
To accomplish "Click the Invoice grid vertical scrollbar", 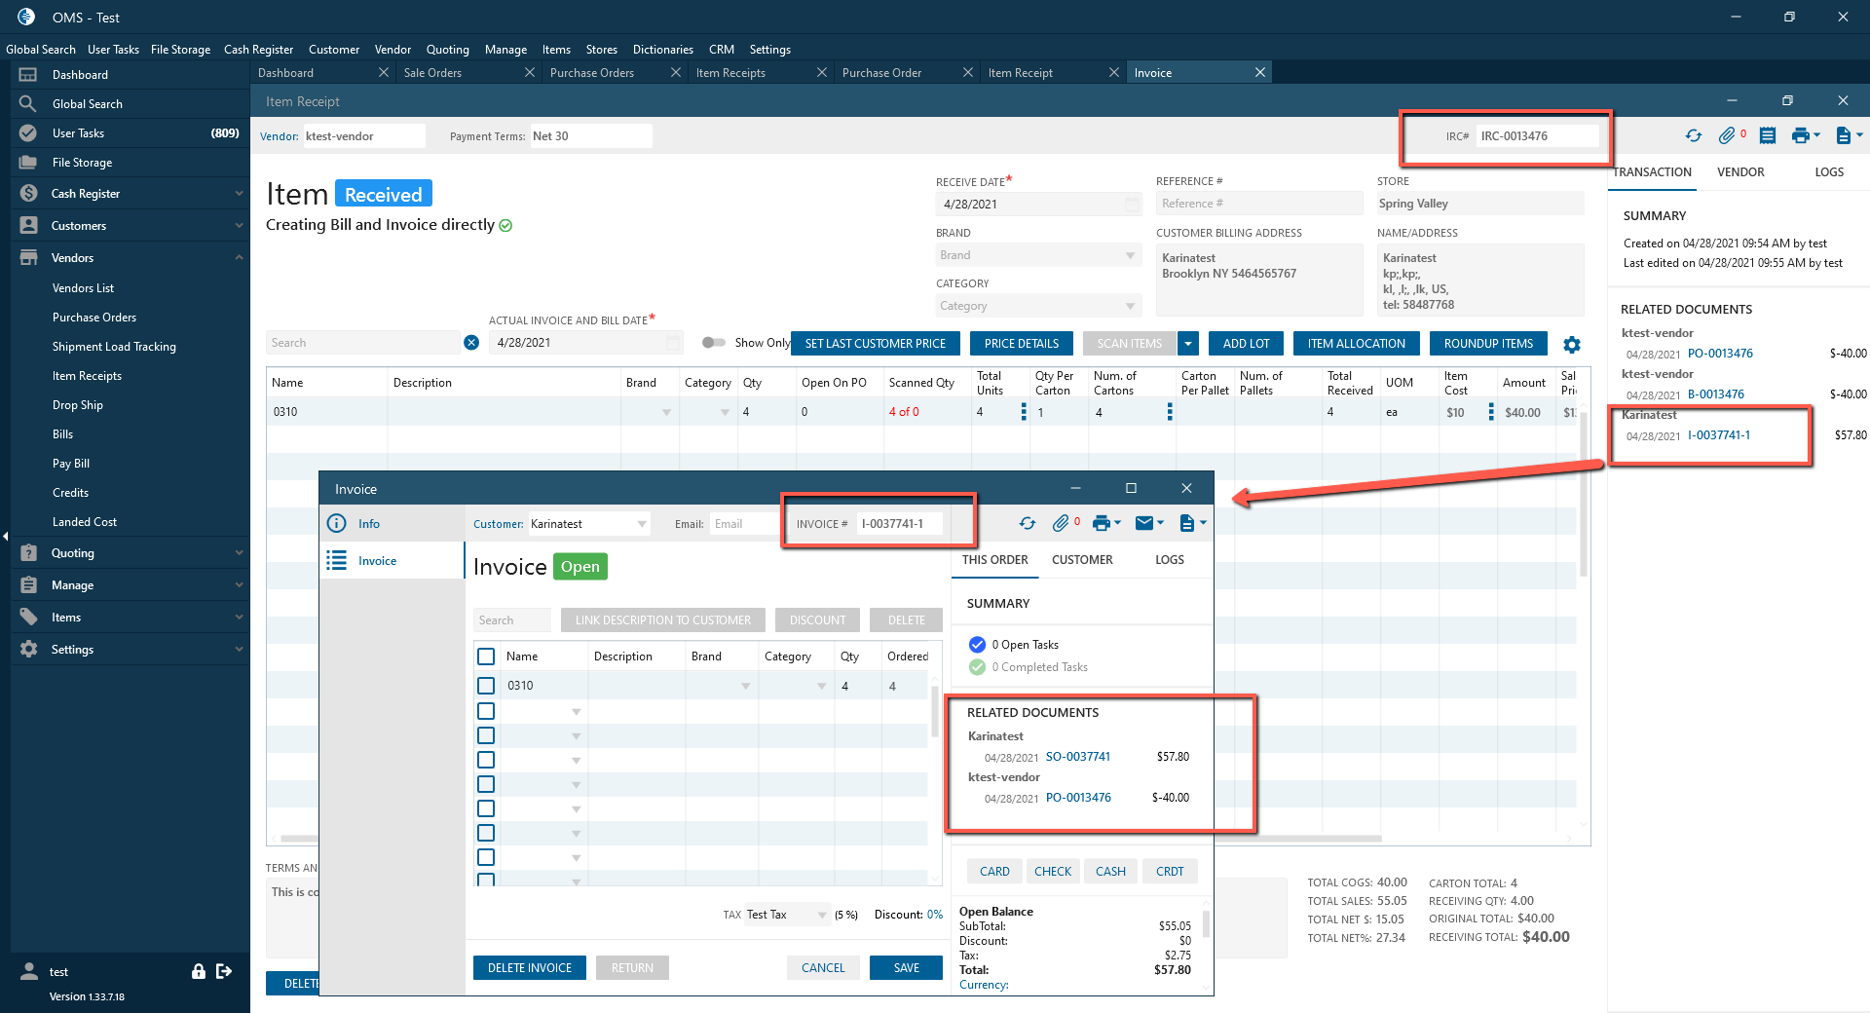I will click(x=935, y=711).
